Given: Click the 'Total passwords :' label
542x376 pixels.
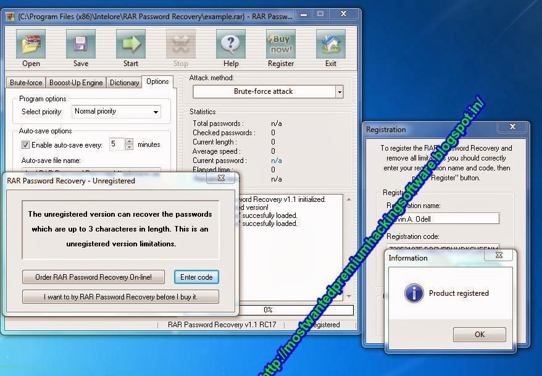Looking at the screenshot, I should click(218, 123).
